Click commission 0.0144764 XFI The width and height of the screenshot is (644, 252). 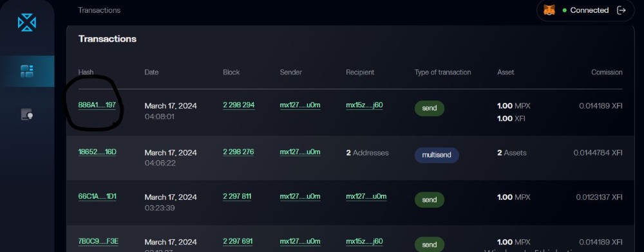click(598, 153)
